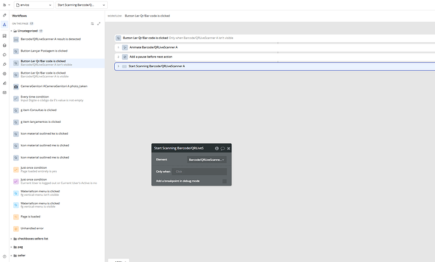Click the Start Scanning Barcode/QRLiveS dialog title
435x262 pixels.
pyautogui.click(x=179, y=148)
